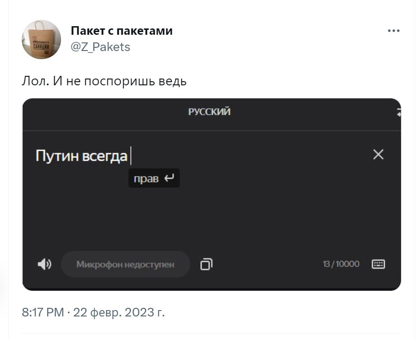Click the "Микрофон недоступен" button
The image size is (420, 339).
(125, 265)
